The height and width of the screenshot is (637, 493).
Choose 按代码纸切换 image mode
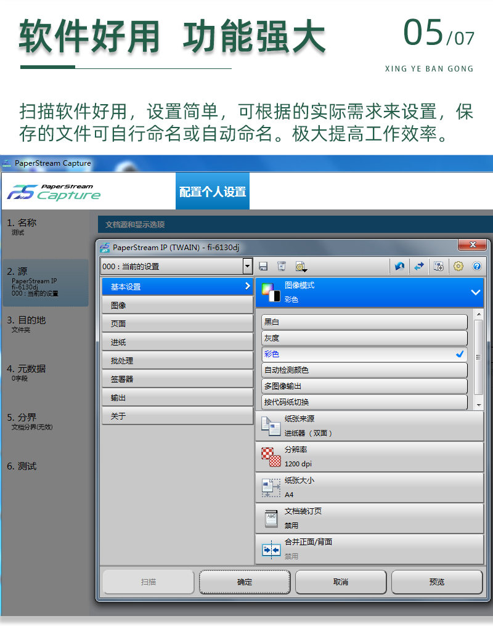[x=365, y=402]
